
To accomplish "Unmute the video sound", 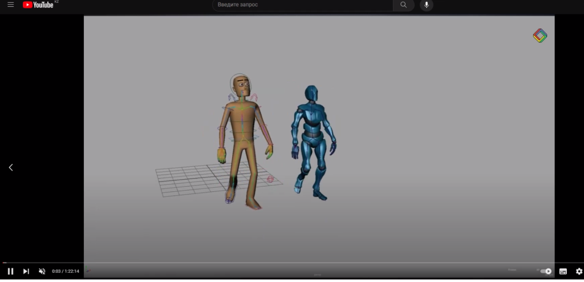I will point(42,271).
